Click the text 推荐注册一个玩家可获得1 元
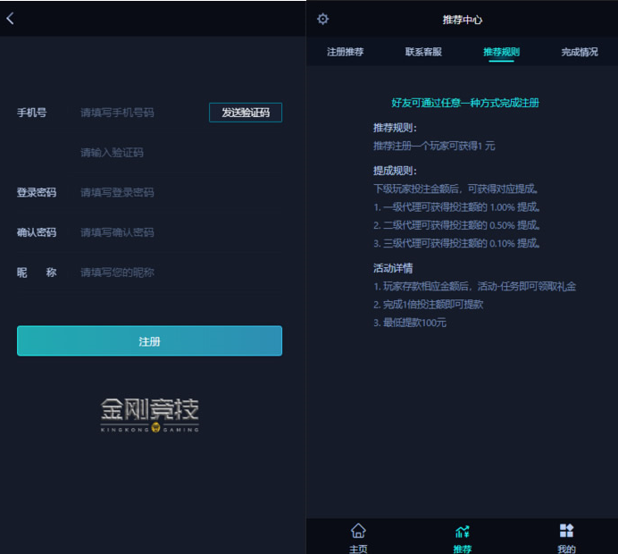618x554 pixels. coord(434,147)
